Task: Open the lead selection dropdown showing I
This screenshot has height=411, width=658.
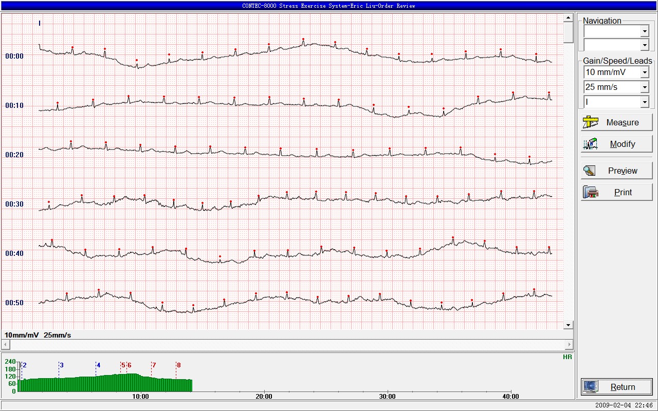Action: pos(645,102)
